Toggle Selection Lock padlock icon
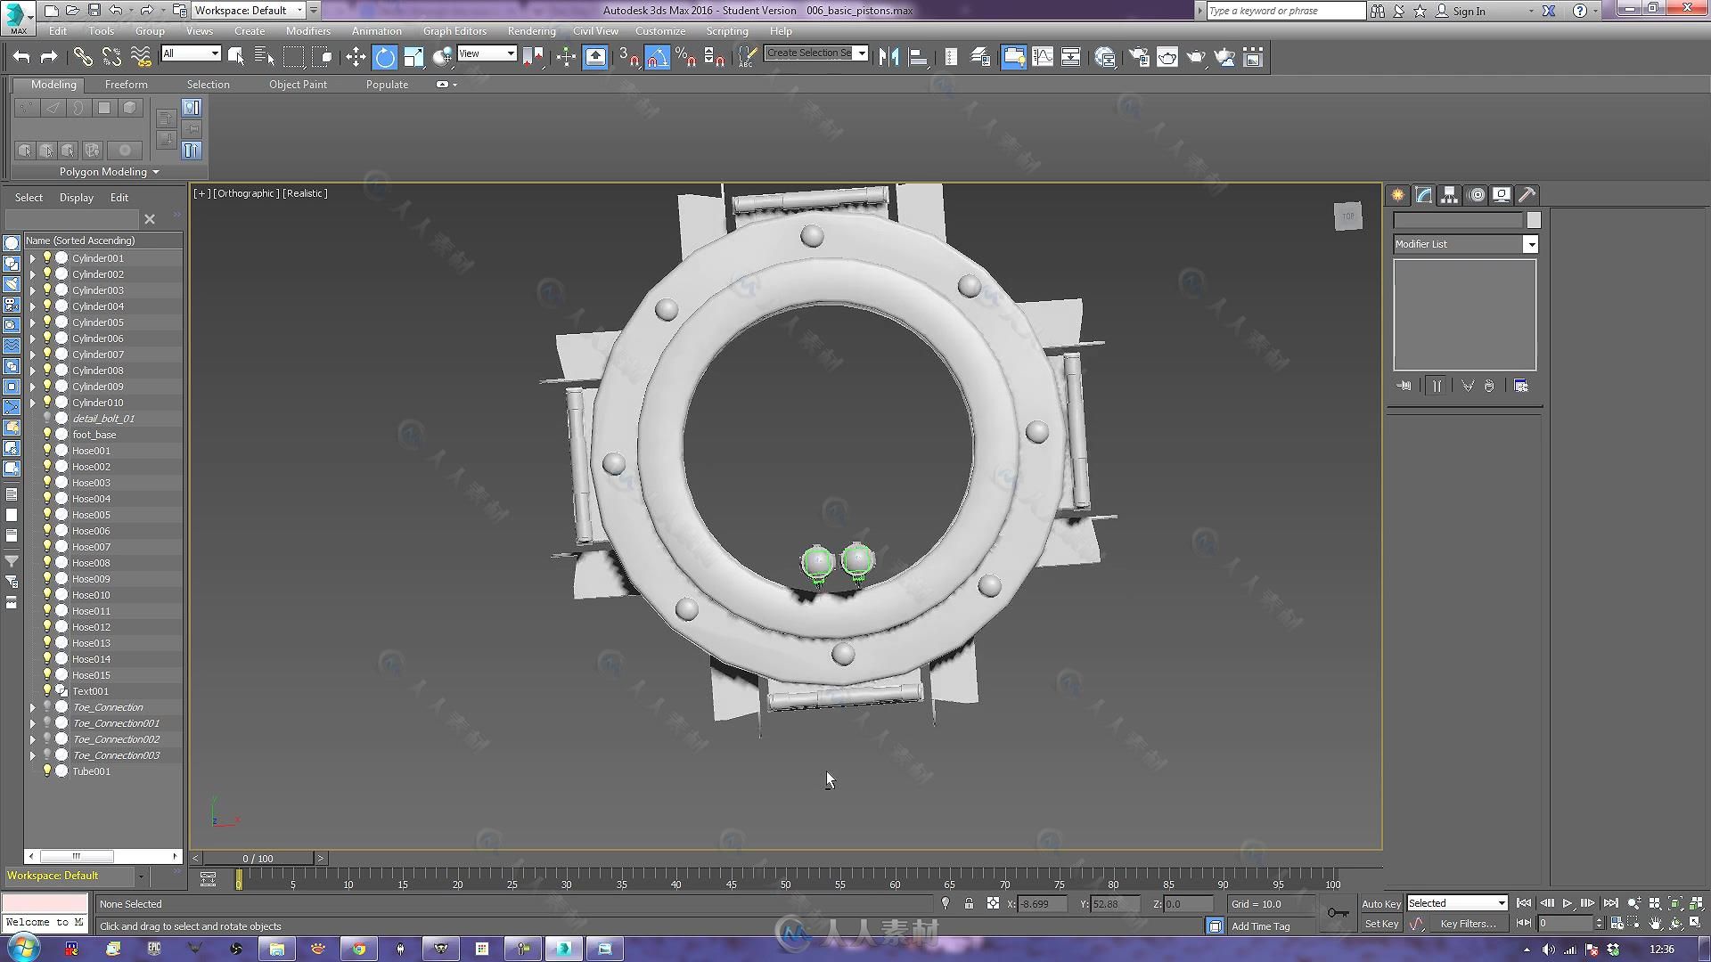Viewport: 1711px width, 962px height. tap(969, 903)
